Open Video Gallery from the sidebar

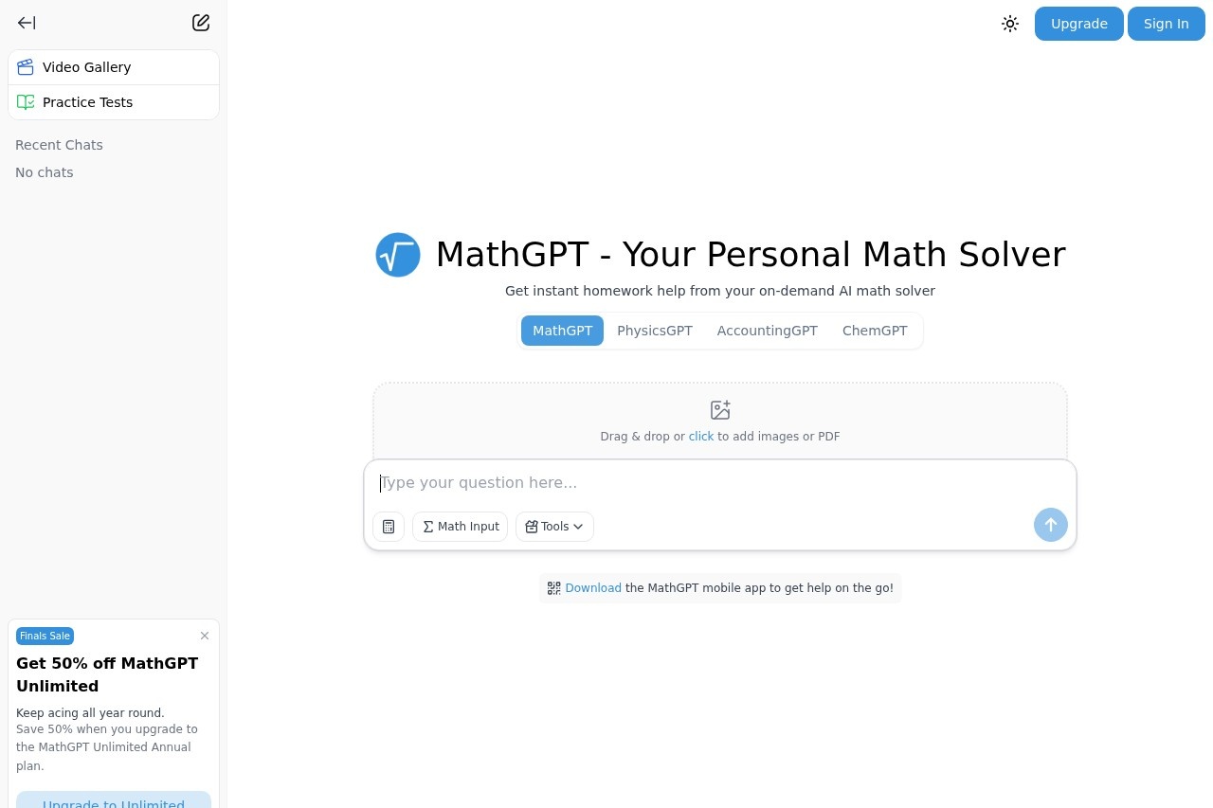pos(86,67)
